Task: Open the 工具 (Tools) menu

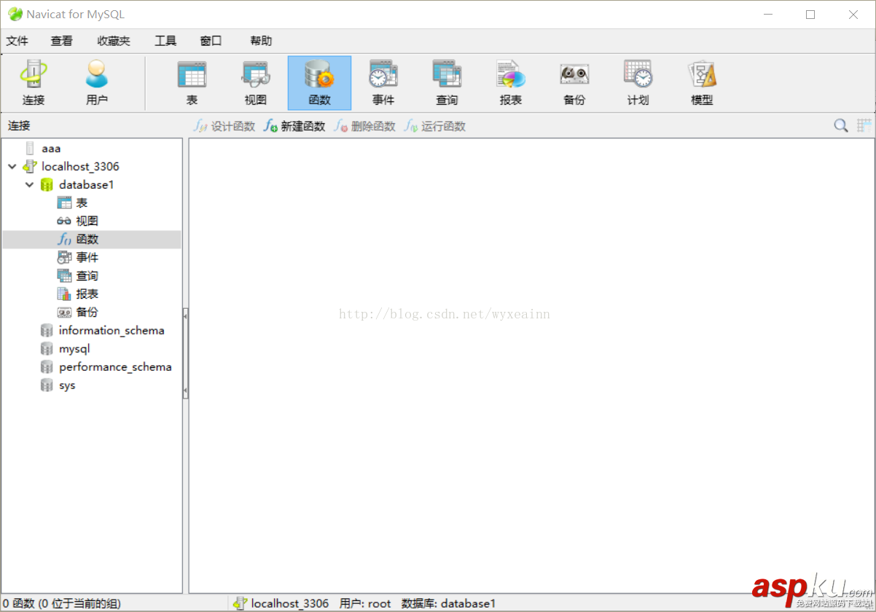Action: (x=165, y=41)
